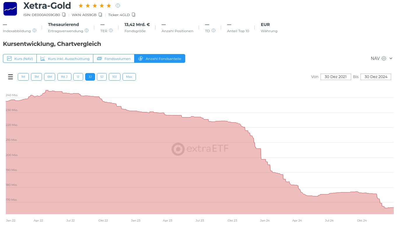Set time range to Max

pos(129,77)
